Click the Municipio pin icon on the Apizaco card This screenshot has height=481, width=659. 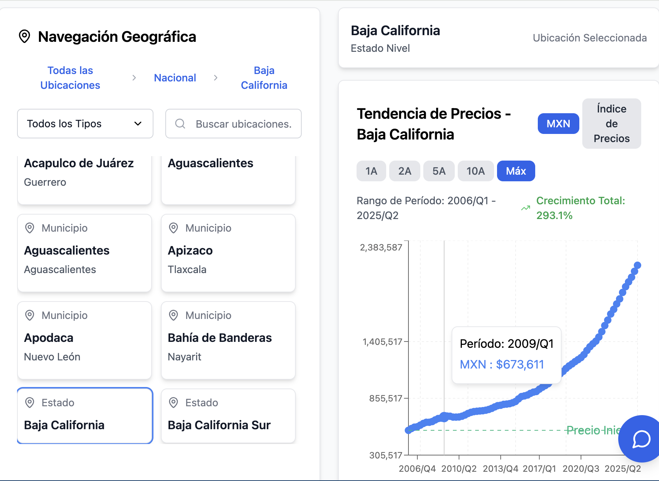pos(173,228)
